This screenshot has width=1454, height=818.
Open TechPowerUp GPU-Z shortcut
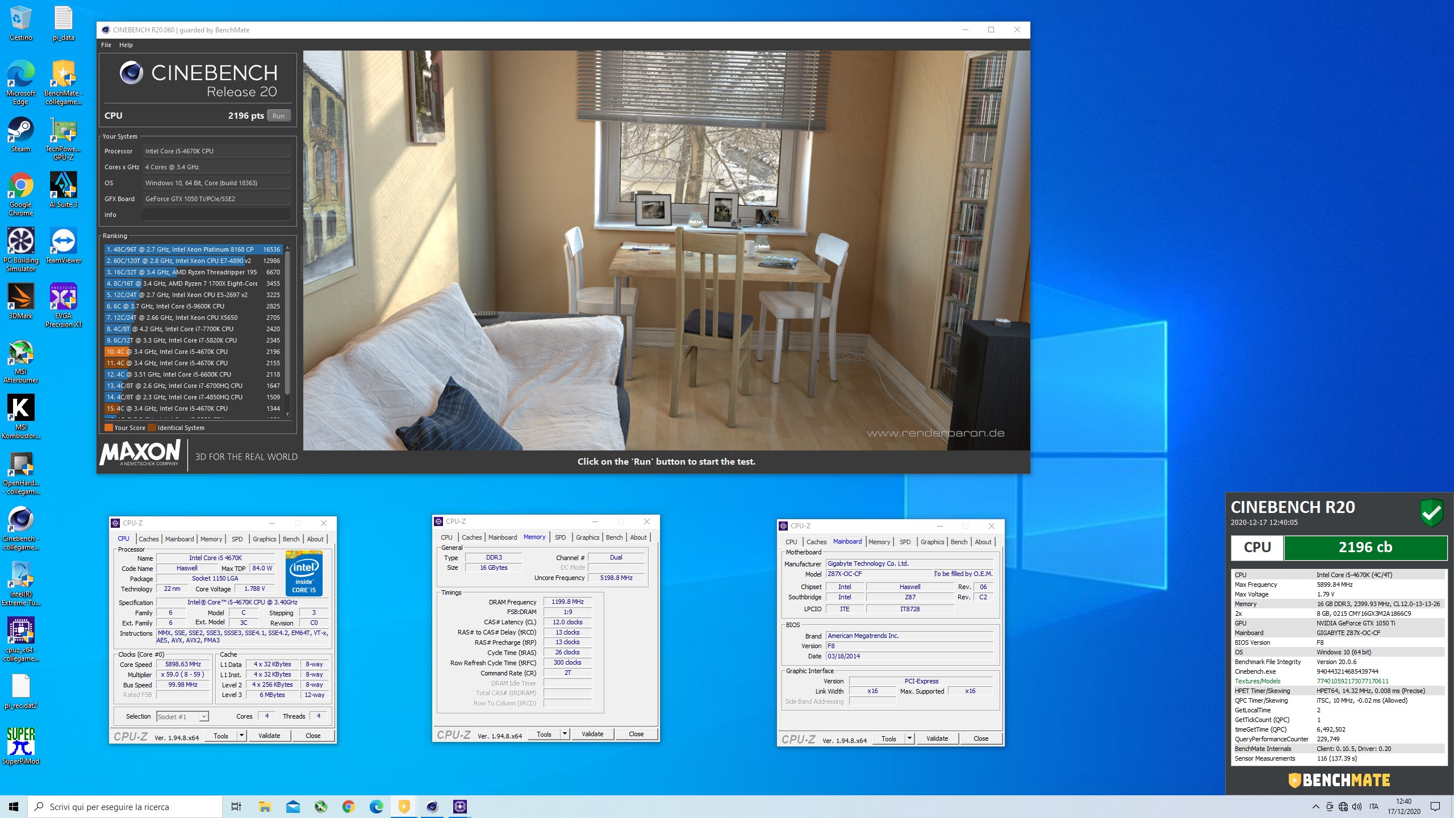click(x=64, y=139)
